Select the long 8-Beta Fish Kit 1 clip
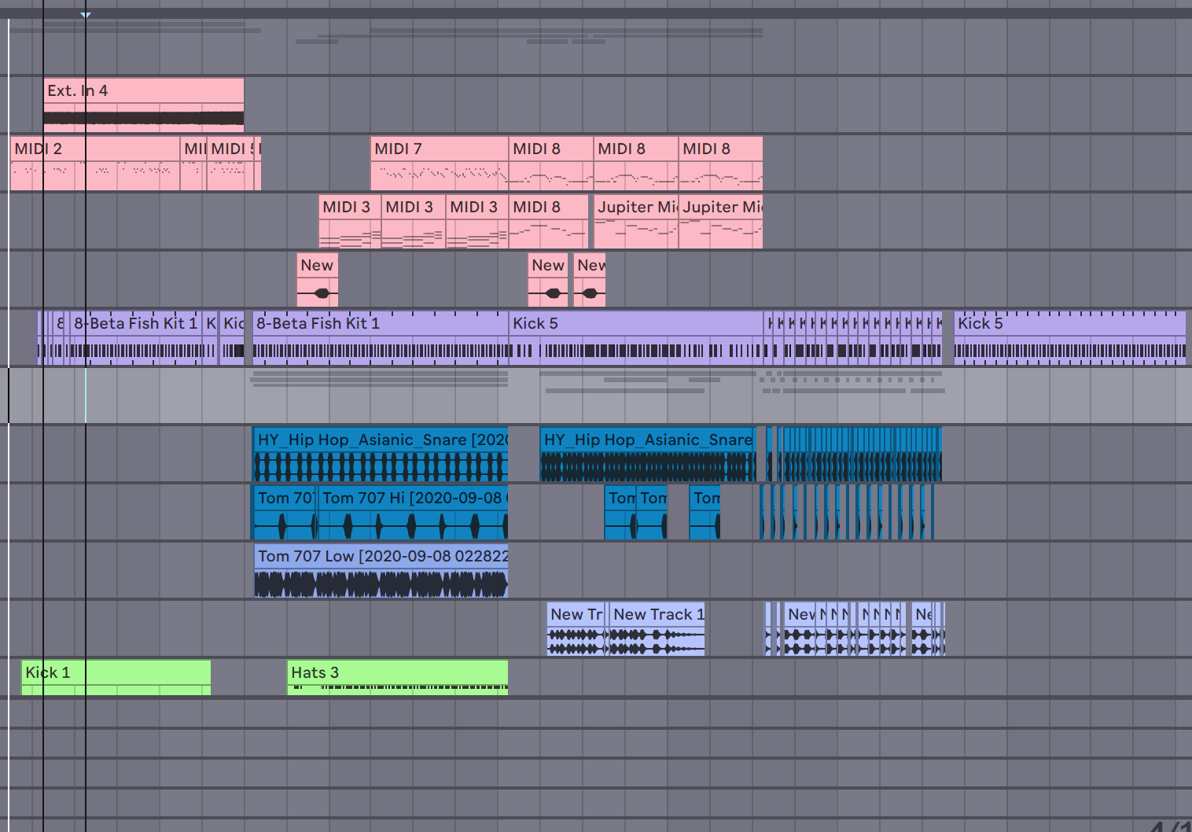This screenshot has height=832, width=1192. pyautogui.click(x=381, y=338)
